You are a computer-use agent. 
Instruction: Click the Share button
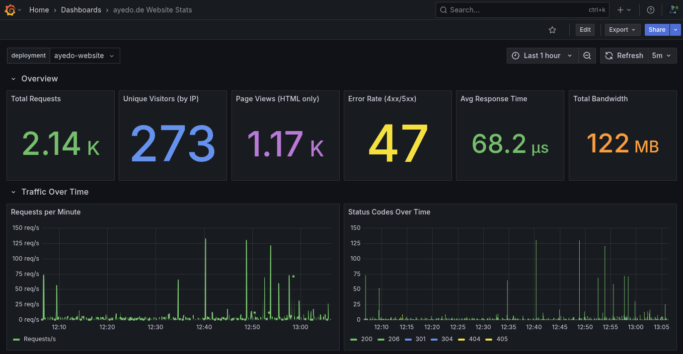(657, 30)
